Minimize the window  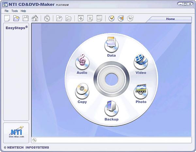coord(181,4)
